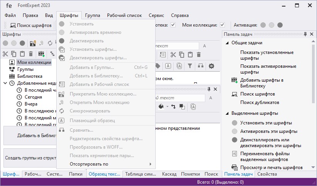This screenshot has width=317, height=186.
Task: Click the Поиск шрифтов toolbar button
Action: pos(31,25)
